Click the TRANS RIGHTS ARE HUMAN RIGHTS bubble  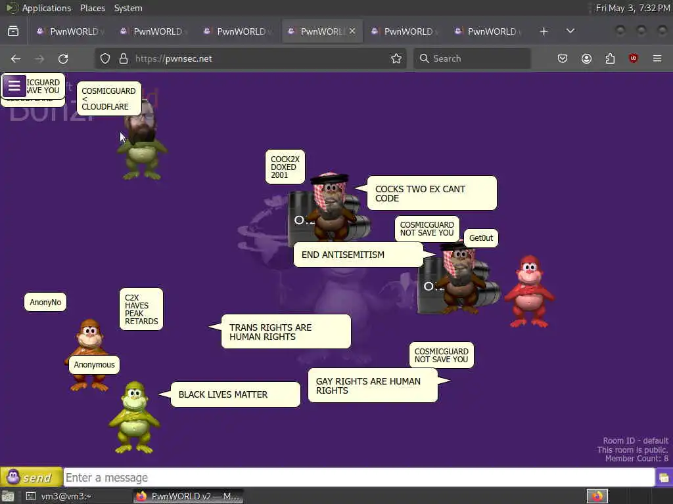point(286,331)
